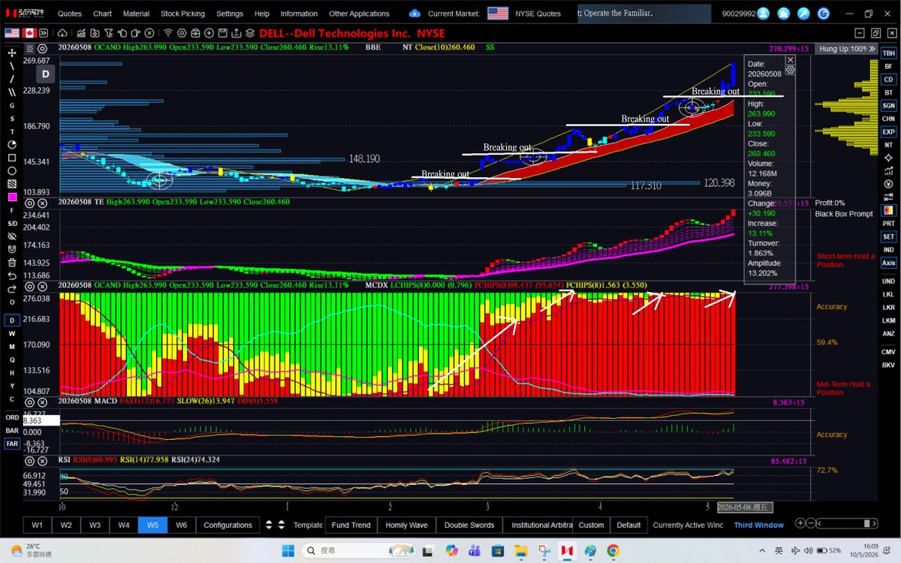The height and width of the screenshot is (563, 901).
Task: Click the undo arrow in left toolbar
Action: tap(12, 274)
